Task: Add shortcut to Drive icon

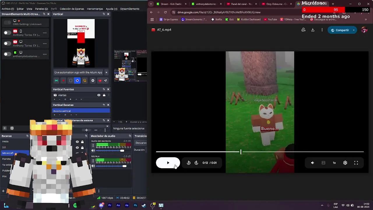Action: pos(303,30)
